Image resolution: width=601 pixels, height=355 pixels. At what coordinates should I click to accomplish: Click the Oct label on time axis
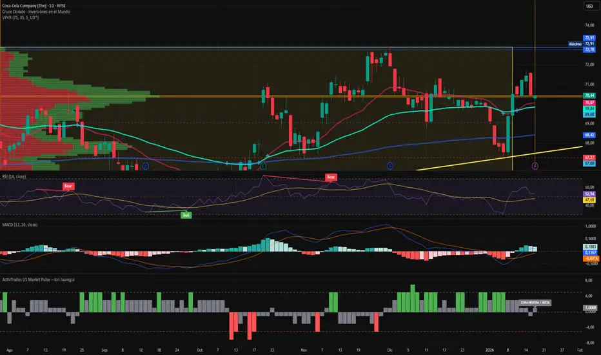click(199, 350)
